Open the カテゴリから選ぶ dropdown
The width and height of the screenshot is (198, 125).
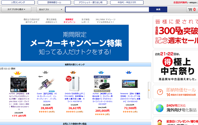point(16,9)
